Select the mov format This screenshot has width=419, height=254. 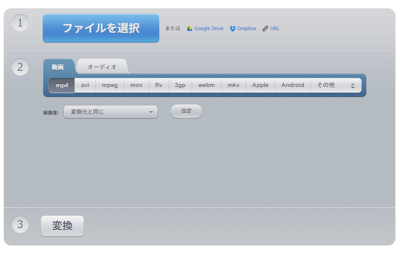[x=136, y=85]
